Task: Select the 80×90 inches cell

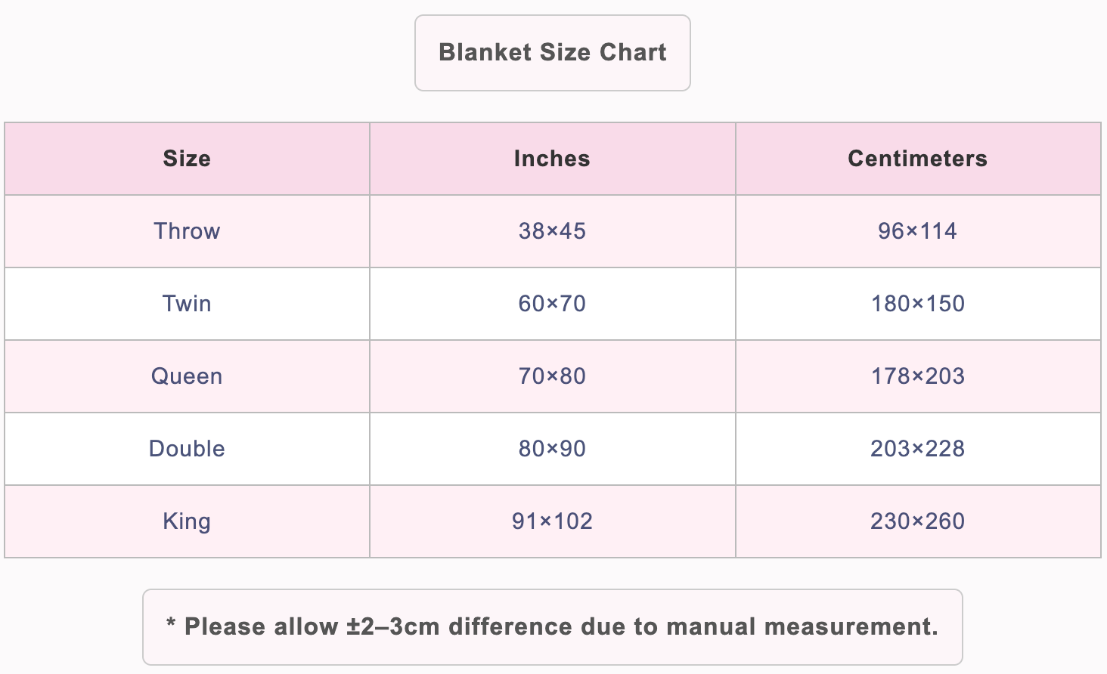Action: coord(553,449)
